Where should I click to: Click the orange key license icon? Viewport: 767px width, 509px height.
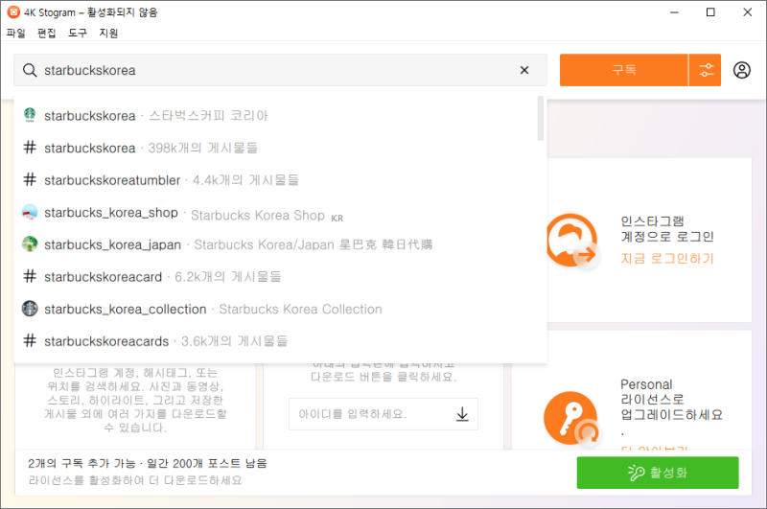[x=571, y=419]
